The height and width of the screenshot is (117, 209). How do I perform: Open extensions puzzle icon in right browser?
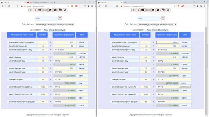pos(197,6)
